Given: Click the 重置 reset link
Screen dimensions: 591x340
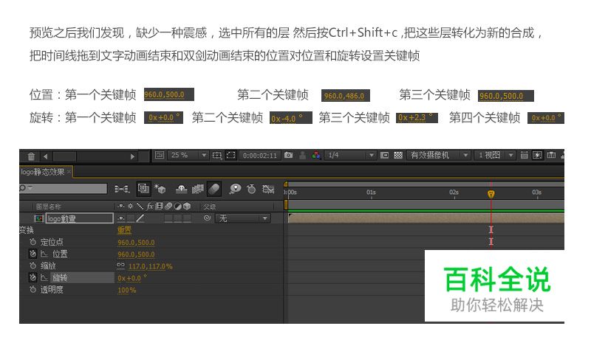Looking at the screenshot, I should point(124,230).
